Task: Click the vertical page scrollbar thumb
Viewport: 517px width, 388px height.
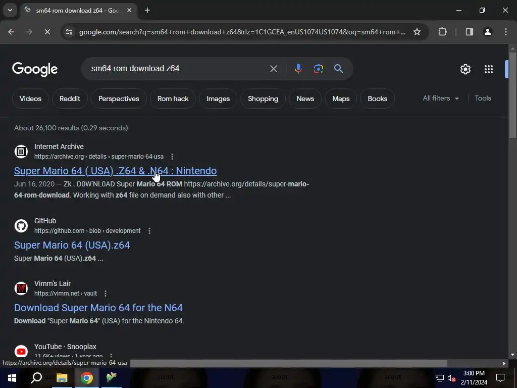Action: [x=512, y=95]
